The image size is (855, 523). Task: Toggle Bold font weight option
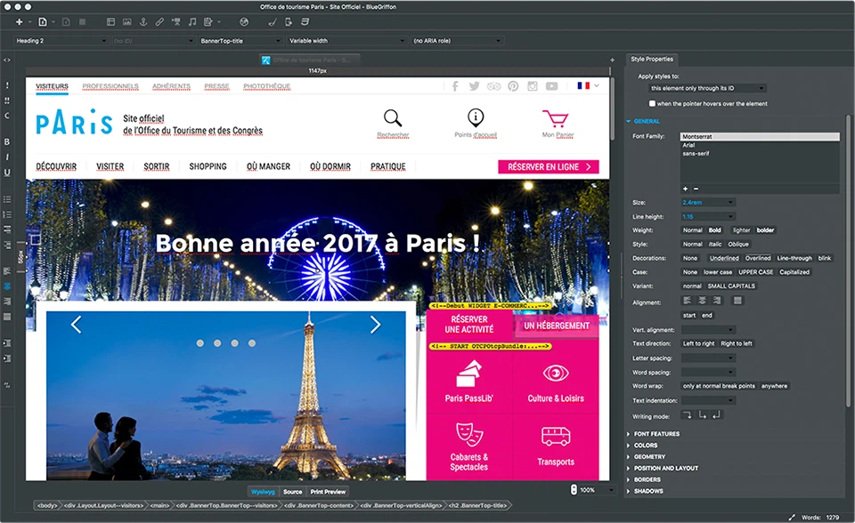[x=714, y=229]
